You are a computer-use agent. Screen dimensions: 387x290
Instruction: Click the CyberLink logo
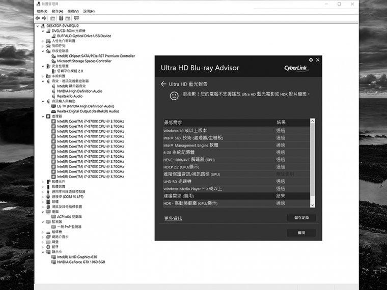pos(296,68)
